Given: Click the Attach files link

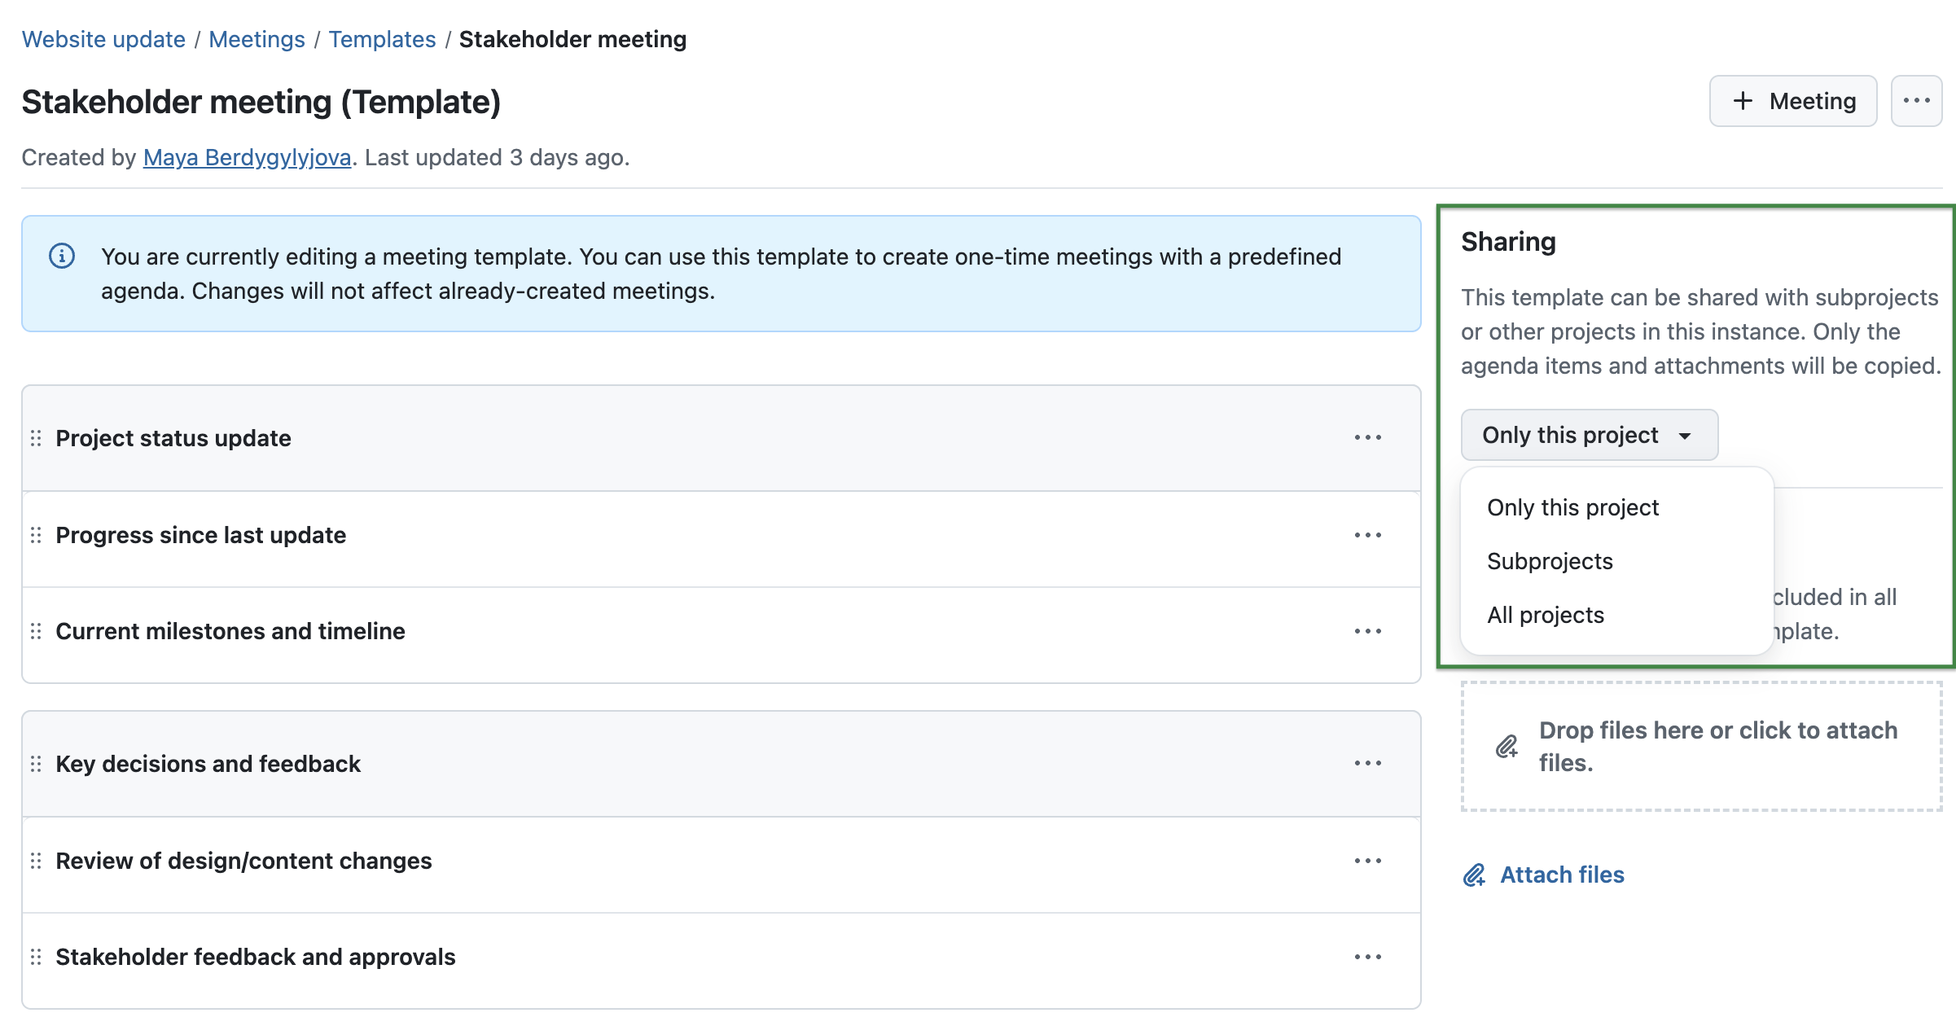Looking at the screenshot, I should (1561, 875).
